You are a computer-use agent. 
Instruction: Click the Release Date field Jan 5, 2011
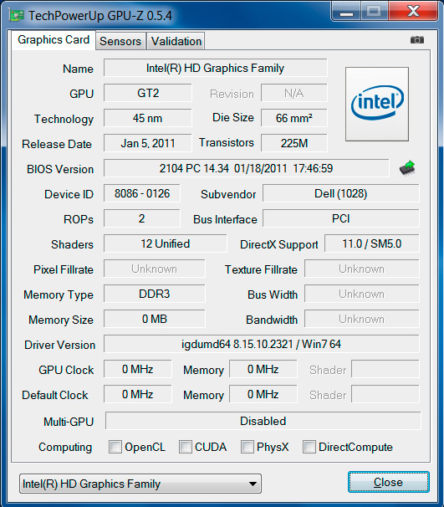[x=148, y=143]
